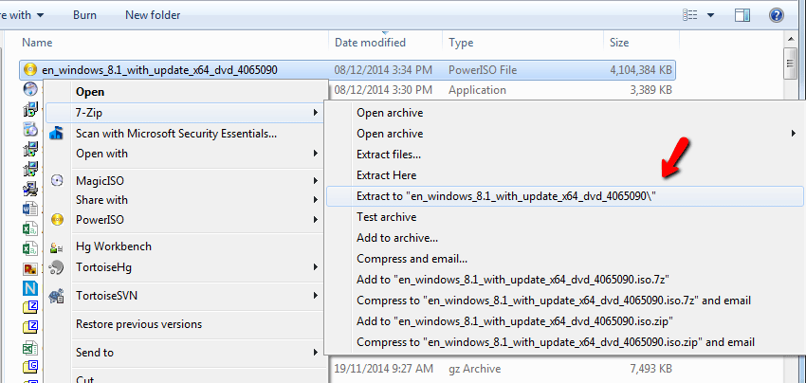Click the PowerISO yellow disc icon in context menu
This screenshot has width=806, height=383.
click(x=57, y=220)
